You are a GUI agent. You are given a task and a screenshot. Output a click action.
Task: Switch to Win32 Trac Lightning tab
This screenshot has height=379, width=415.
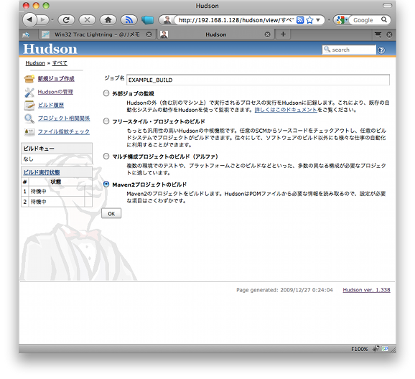97,34
